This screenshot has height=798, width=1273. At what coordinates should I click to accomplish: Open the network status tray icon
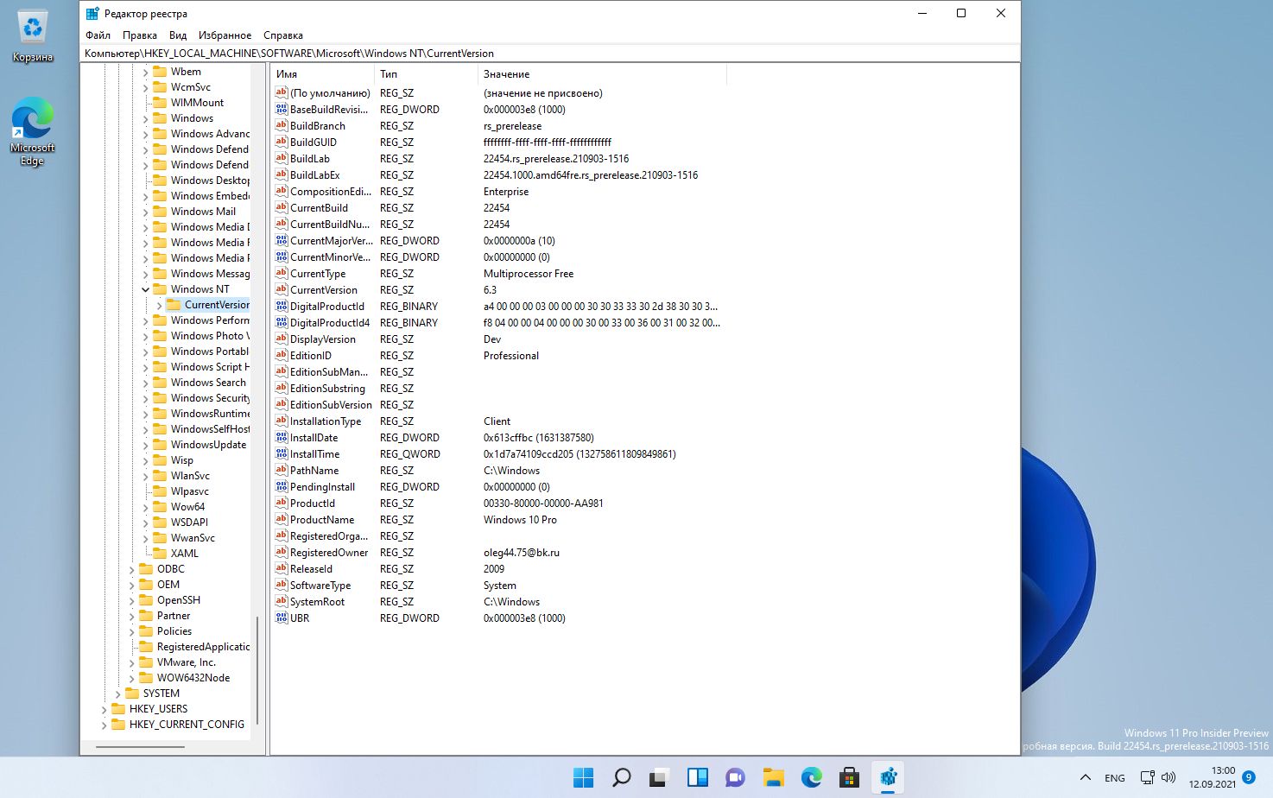[x=1147, y=777]
